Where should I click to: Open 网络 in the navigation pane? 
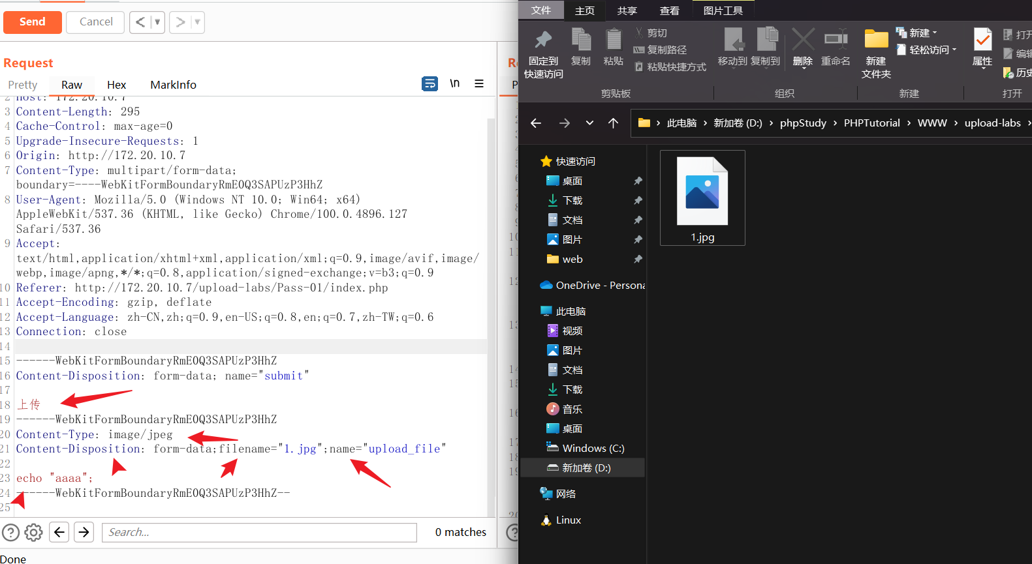click(x=559, y=494)
